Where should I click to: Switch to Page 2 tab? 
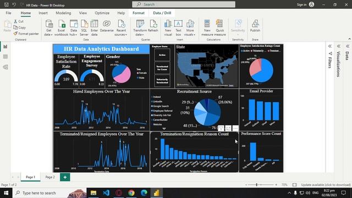pos(50,177)
